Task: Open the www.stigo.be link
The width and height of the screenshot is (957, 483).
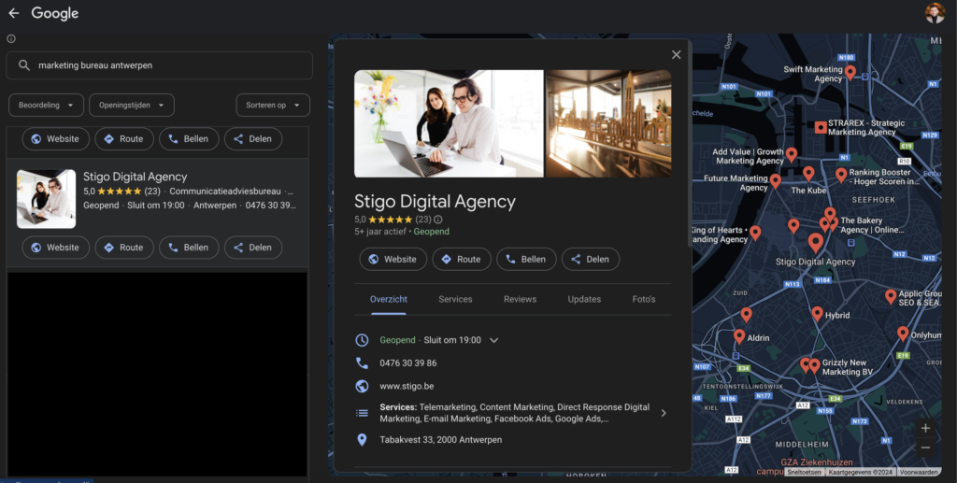Action: point(407,386)
